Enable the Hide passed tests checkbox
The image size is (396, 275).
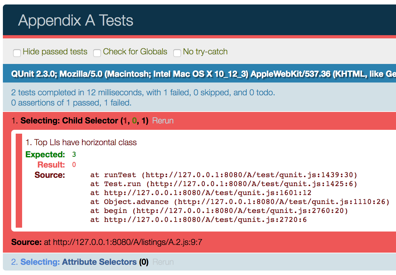17,53
